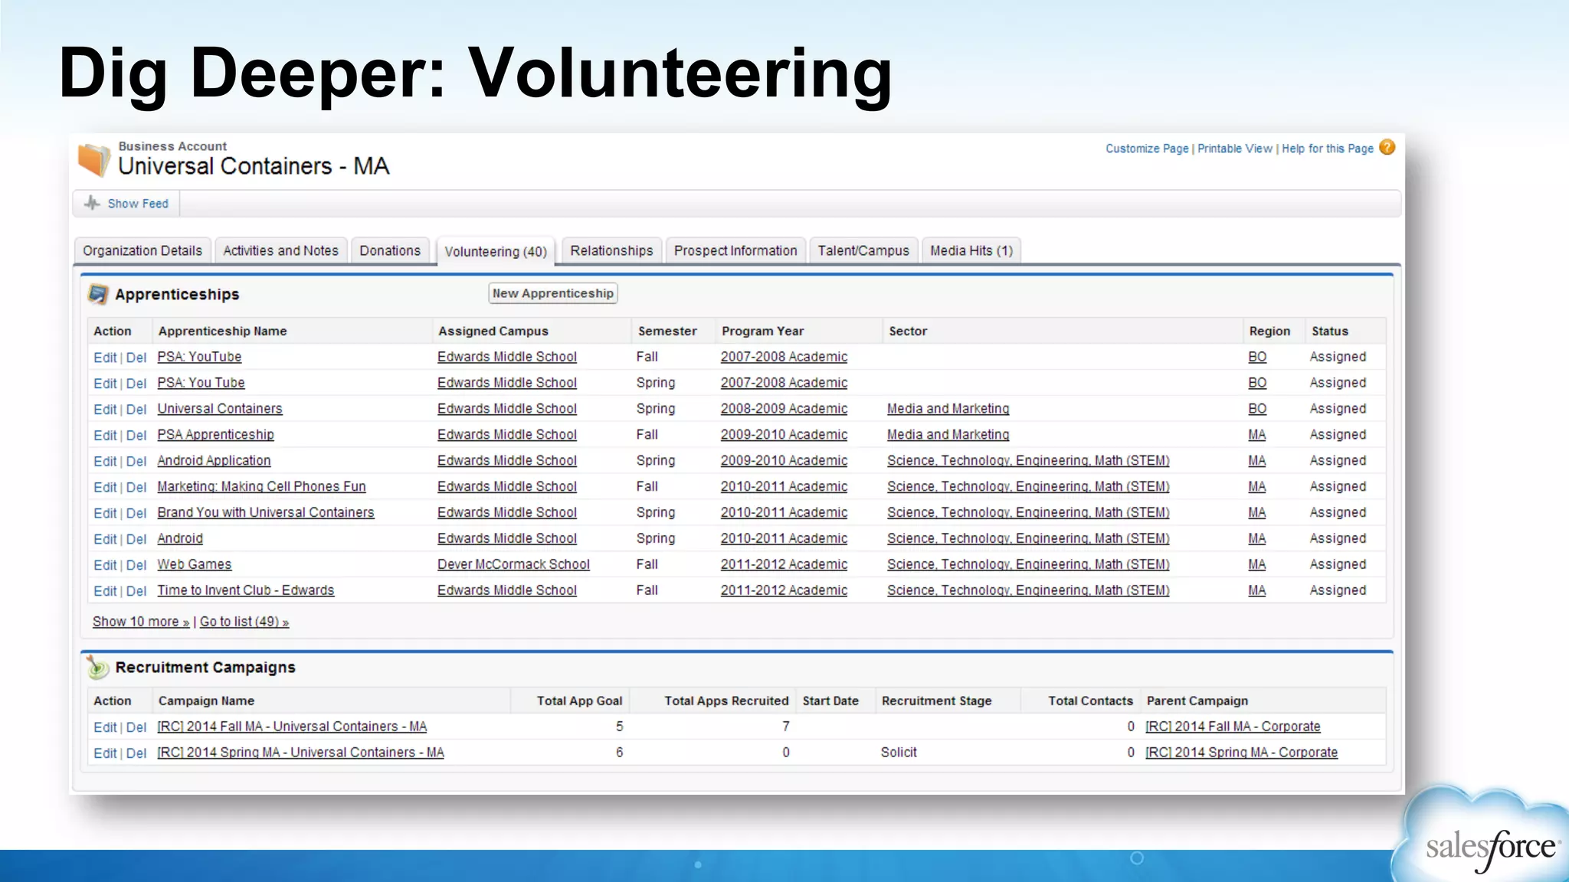1569x882 pixels.
Task: Open Brand You with Universal Containers
Action: click(266, 513)
